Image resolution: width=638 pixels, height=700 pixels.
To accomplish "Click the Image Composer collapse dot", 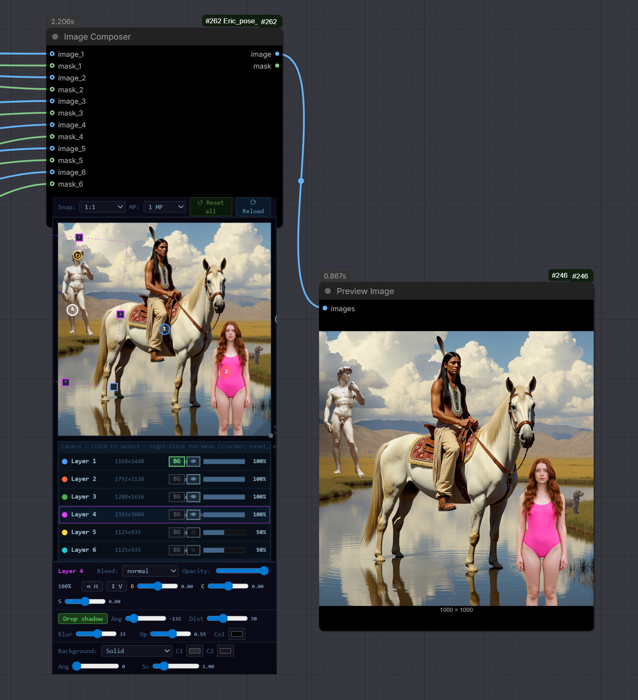I will [55, 37].
